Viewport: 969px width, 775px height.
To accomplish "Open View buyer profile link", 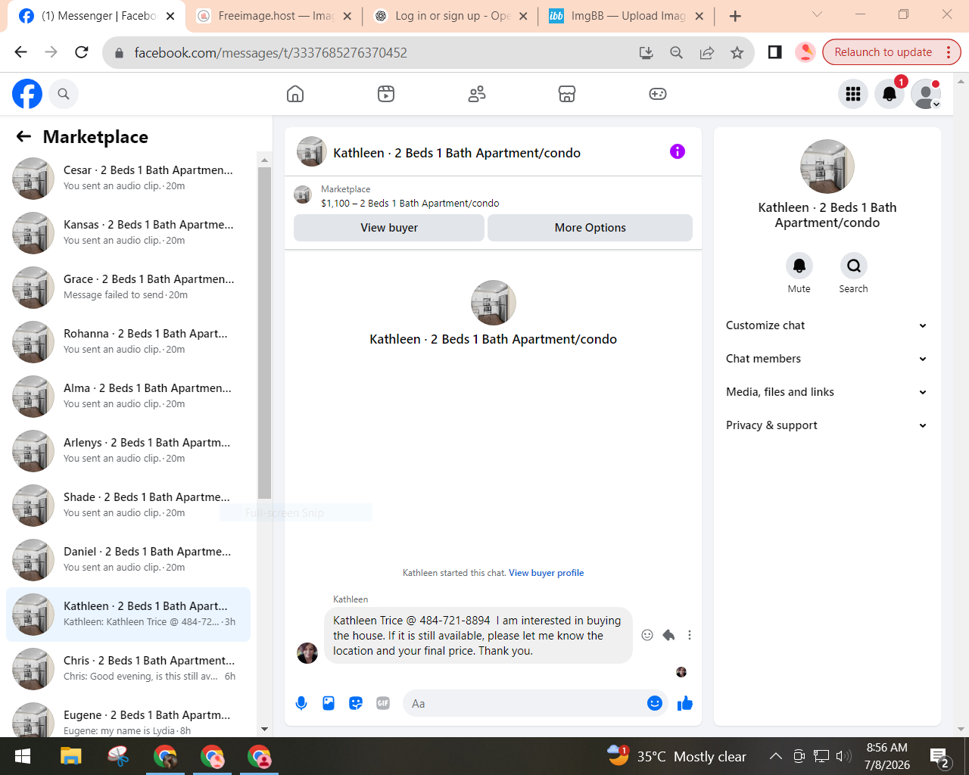I will coord(546,573).
